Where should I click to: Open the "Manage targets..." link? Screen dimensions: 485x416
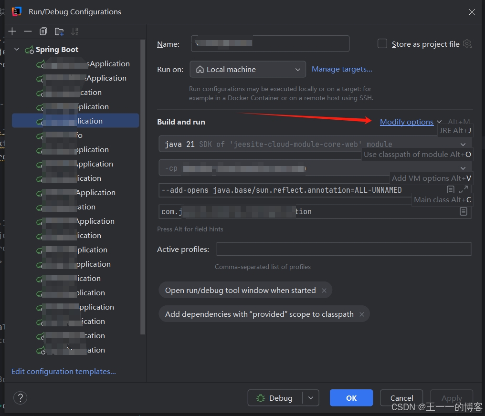tap(342, 69)
